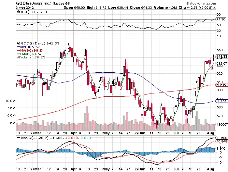Screen dimensions: 228x172
Task: Click the High 643.72 value
Action: click(x=96, y=7)
